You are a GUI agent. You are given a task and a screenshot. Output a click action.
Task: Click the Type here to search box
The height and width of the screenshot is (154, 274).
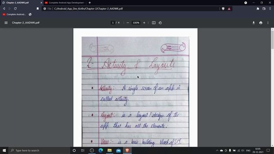[x=39, y=150]
